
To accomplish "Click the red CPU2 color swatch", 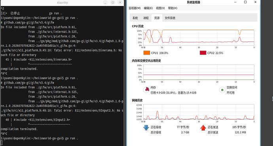I will click(203, 53).
